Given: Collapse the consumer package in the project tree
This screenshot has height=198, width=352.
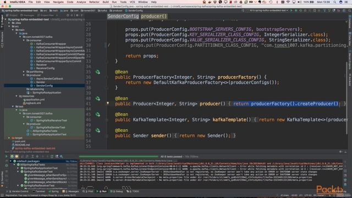Looking at the screenshot, I should pos(24,40).
